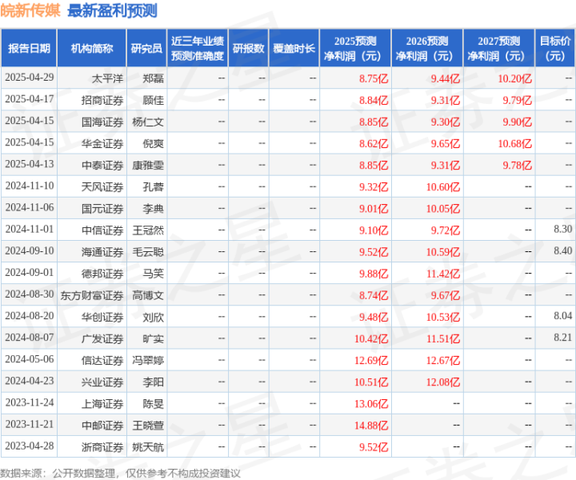Click 近三年业绩预测准确度 header

pyautogui.click(x=198, y=48)
